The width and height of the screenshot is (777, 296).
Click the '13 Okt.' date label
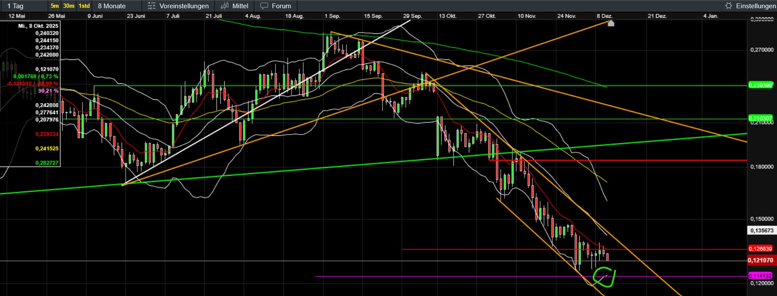[448, 16]
